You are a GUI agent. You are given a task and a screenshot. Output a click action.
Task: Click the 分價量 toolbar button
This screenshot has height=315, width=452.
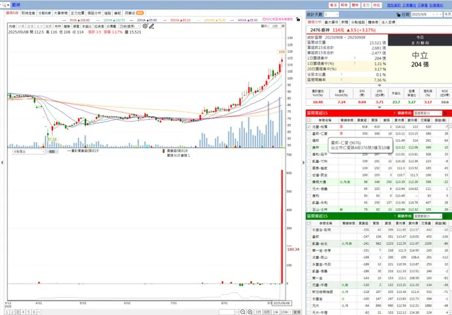[111, 26]
